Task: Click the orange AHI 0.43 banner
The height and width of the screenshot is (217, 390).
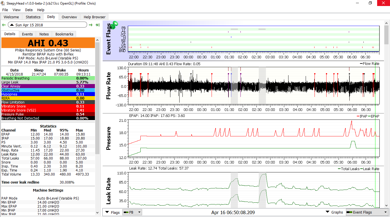Action: [48, 43]
